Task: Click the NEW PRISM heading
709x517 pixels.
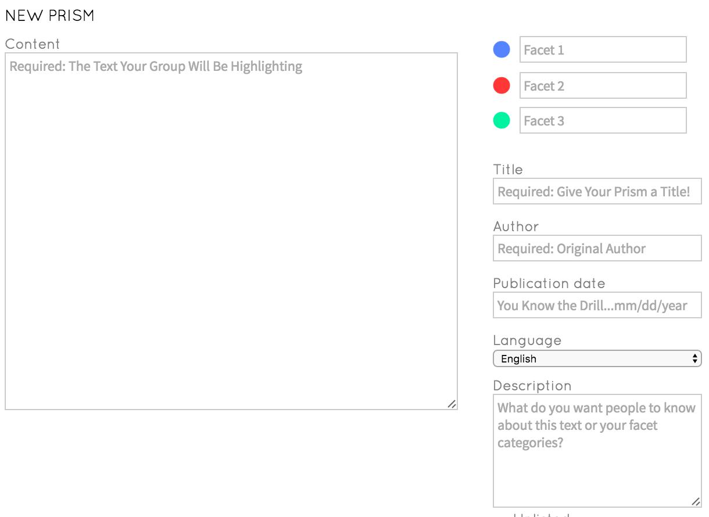Action: pos(50,16)
